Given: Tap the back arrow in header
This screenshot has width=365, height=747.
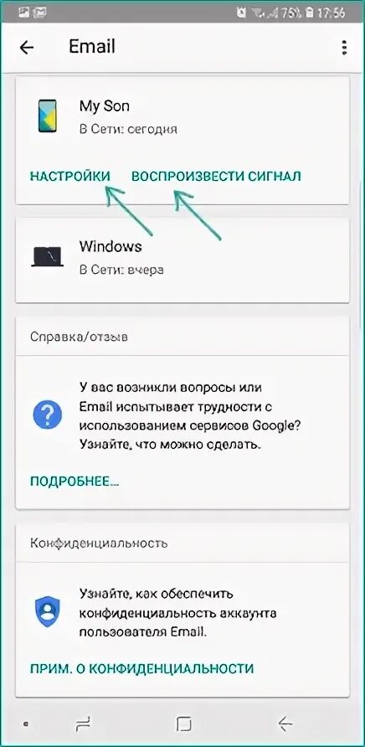Looking at the screenshot, I should click(x=27, y=47).
